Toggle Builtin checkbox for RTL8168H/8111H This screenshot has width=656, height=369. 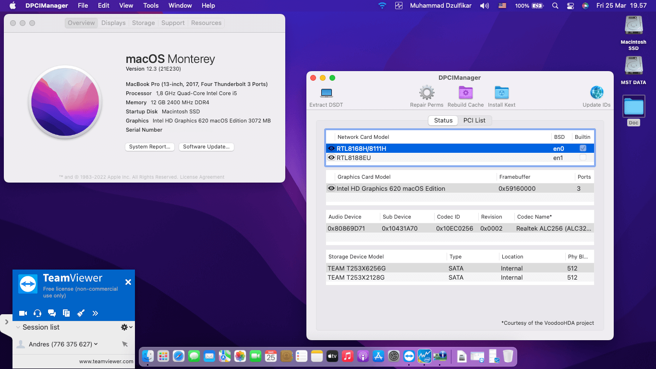[x=583, y=148]
